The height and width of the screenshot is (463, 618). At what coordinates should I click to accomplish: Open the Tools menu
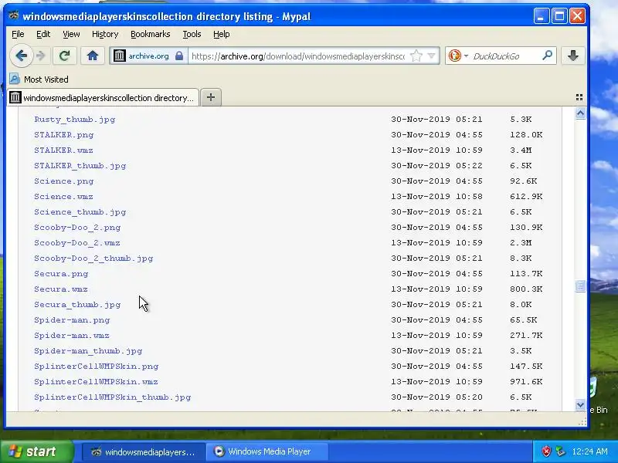(x=192, y=34)
